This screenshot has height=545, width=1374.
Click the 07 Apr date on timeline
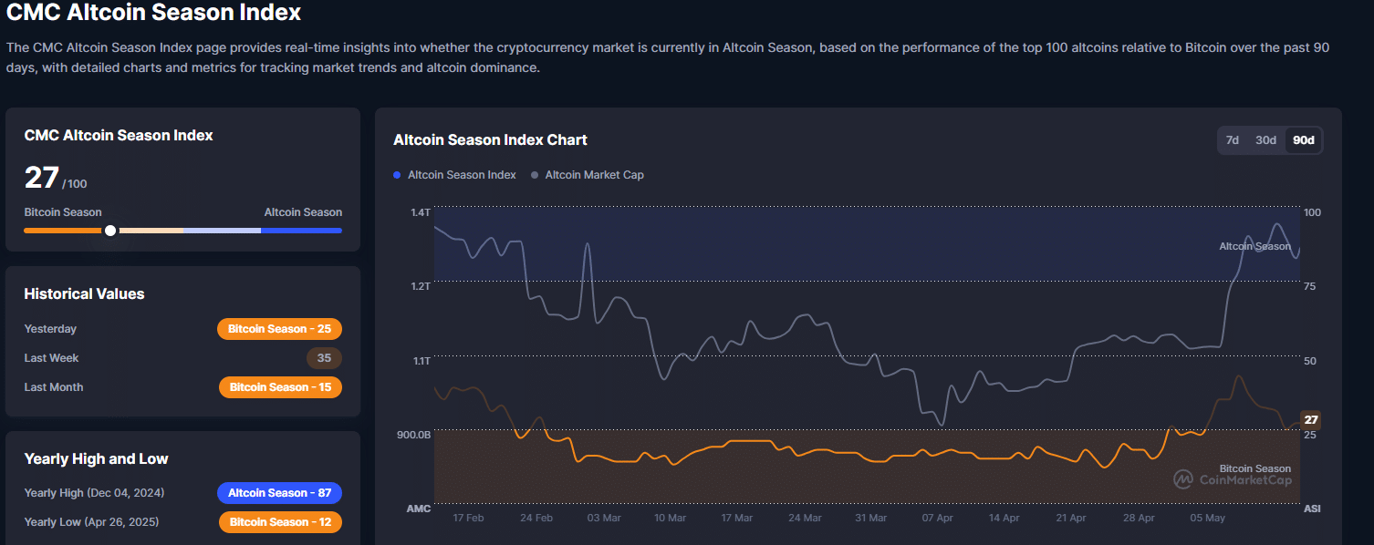point(937,518)
